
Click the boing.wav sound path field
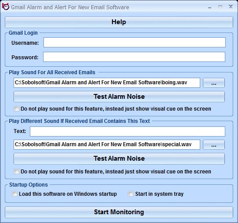107,83
